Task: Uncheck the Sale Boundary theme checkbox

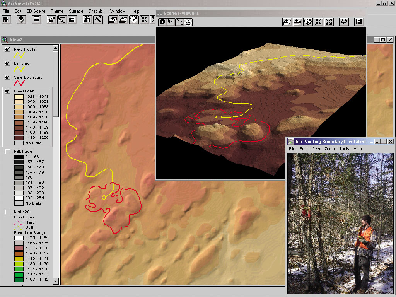Action: point(8,77)
